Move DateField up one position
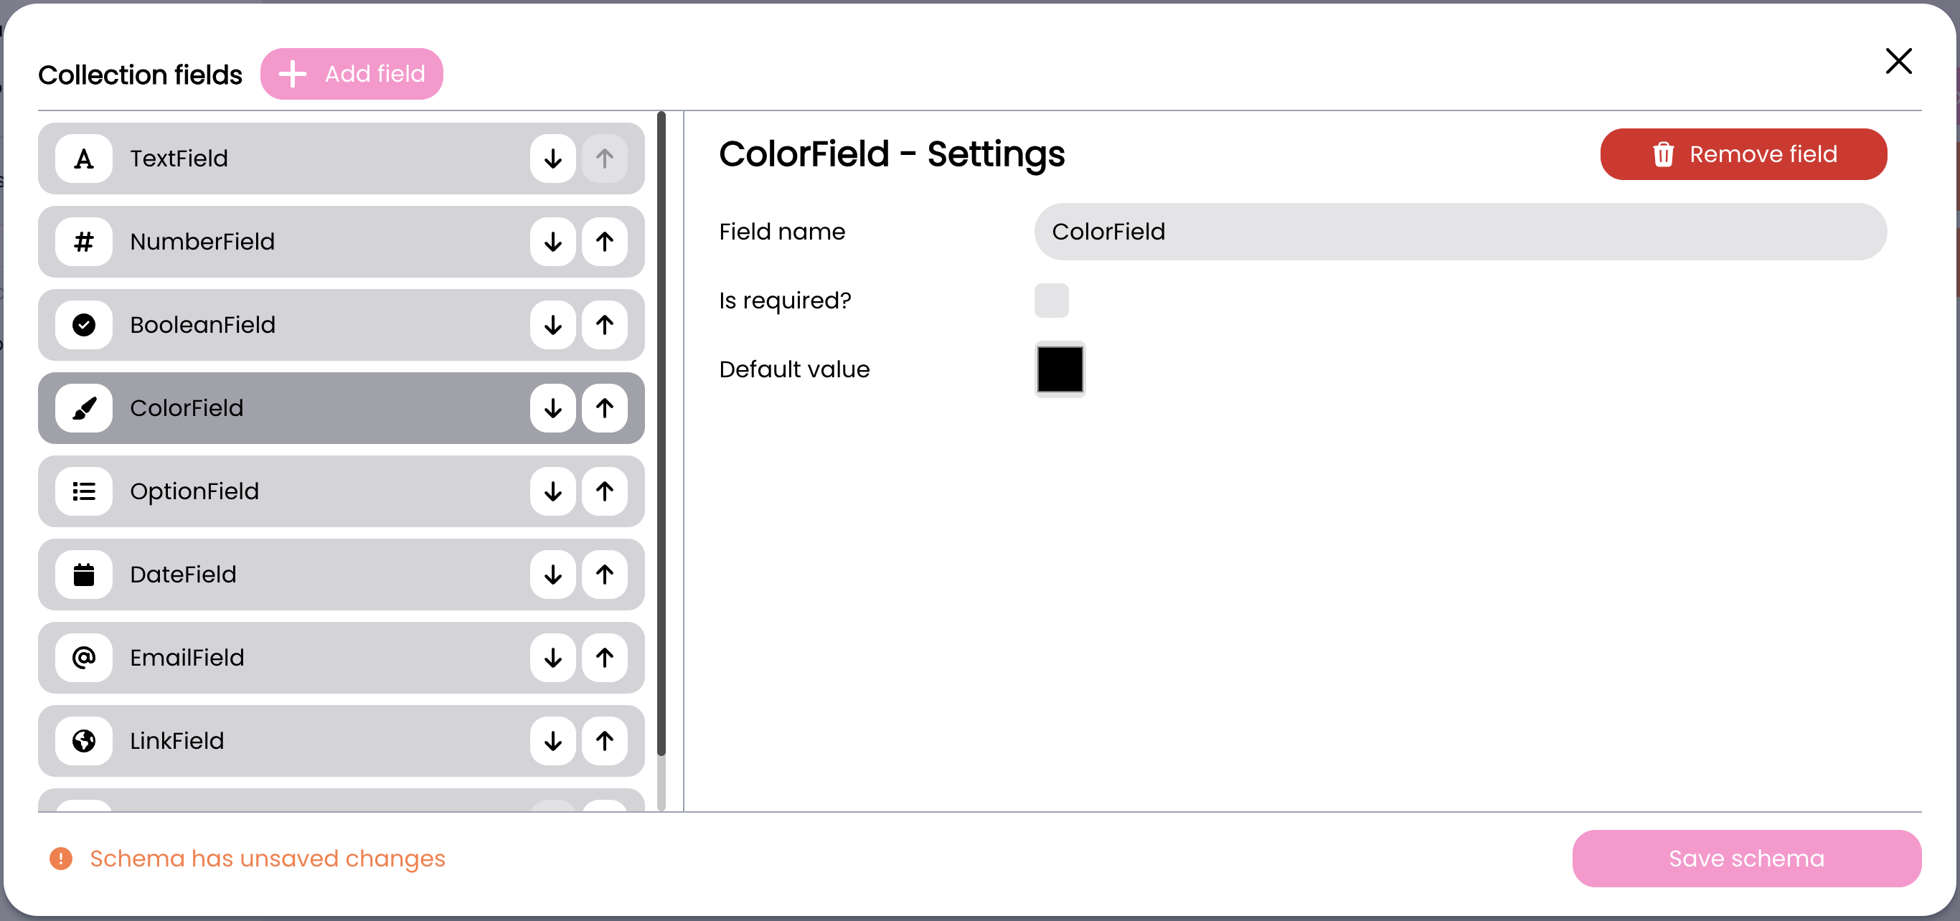Viewport: 1960px width, 921px height. 604,575
